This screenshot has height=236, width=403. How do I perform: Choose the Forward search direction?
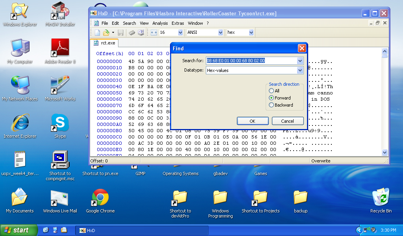tap(272, 98)
